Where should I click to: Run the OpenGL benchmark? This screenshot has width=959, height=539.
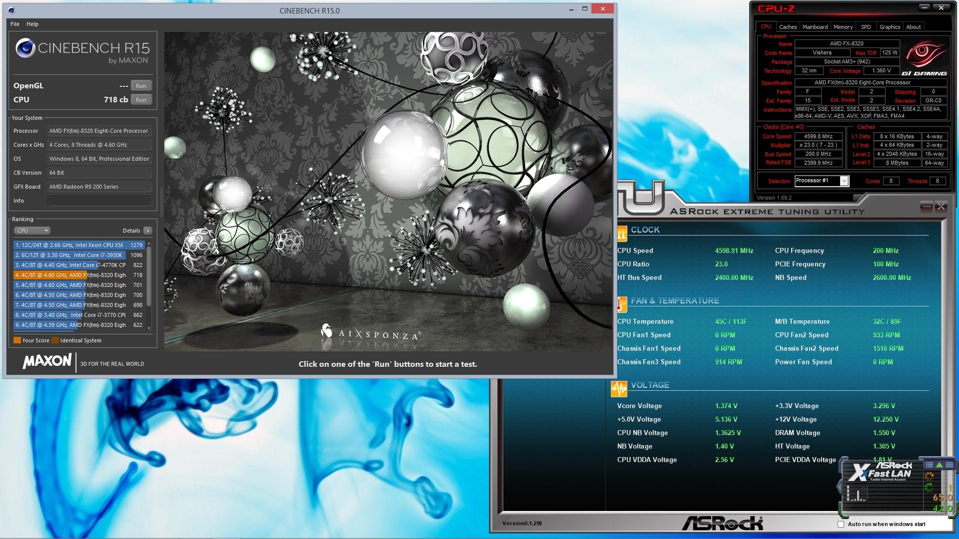point(141,86)
